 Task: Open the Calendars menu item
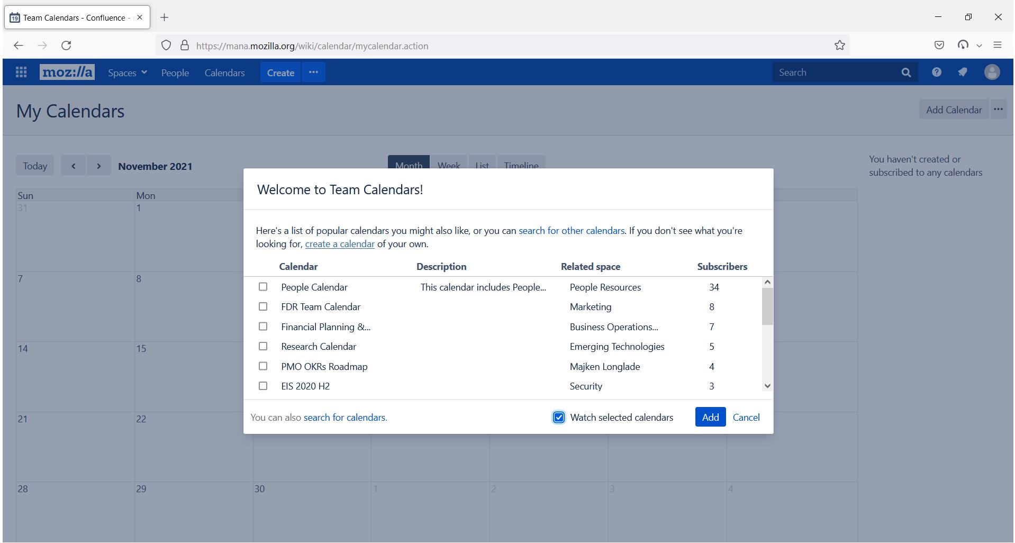[224, 73]
